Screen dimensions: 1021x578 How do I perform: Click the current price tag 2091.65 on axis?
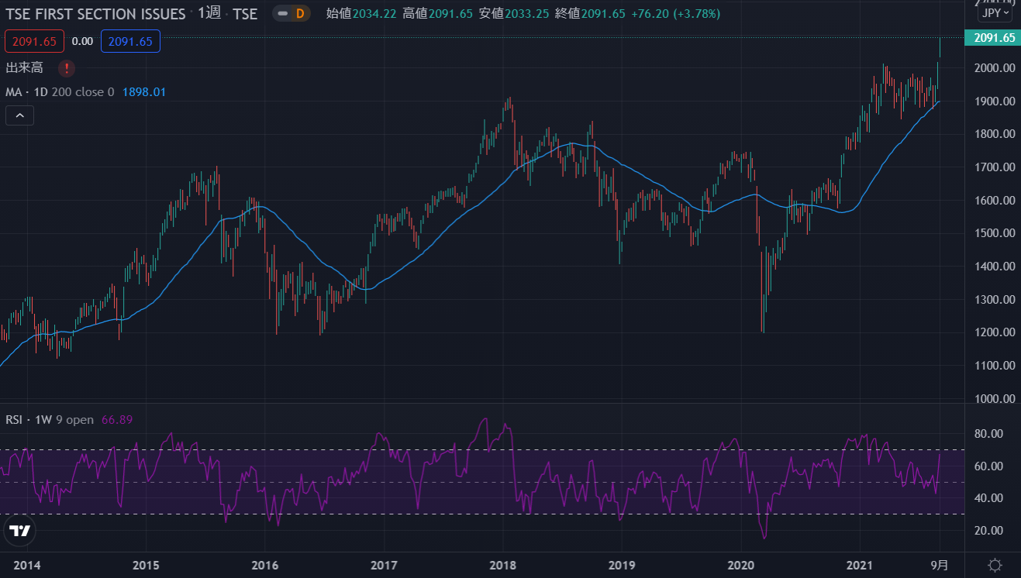pyautogui.click(x=992, y=38)
